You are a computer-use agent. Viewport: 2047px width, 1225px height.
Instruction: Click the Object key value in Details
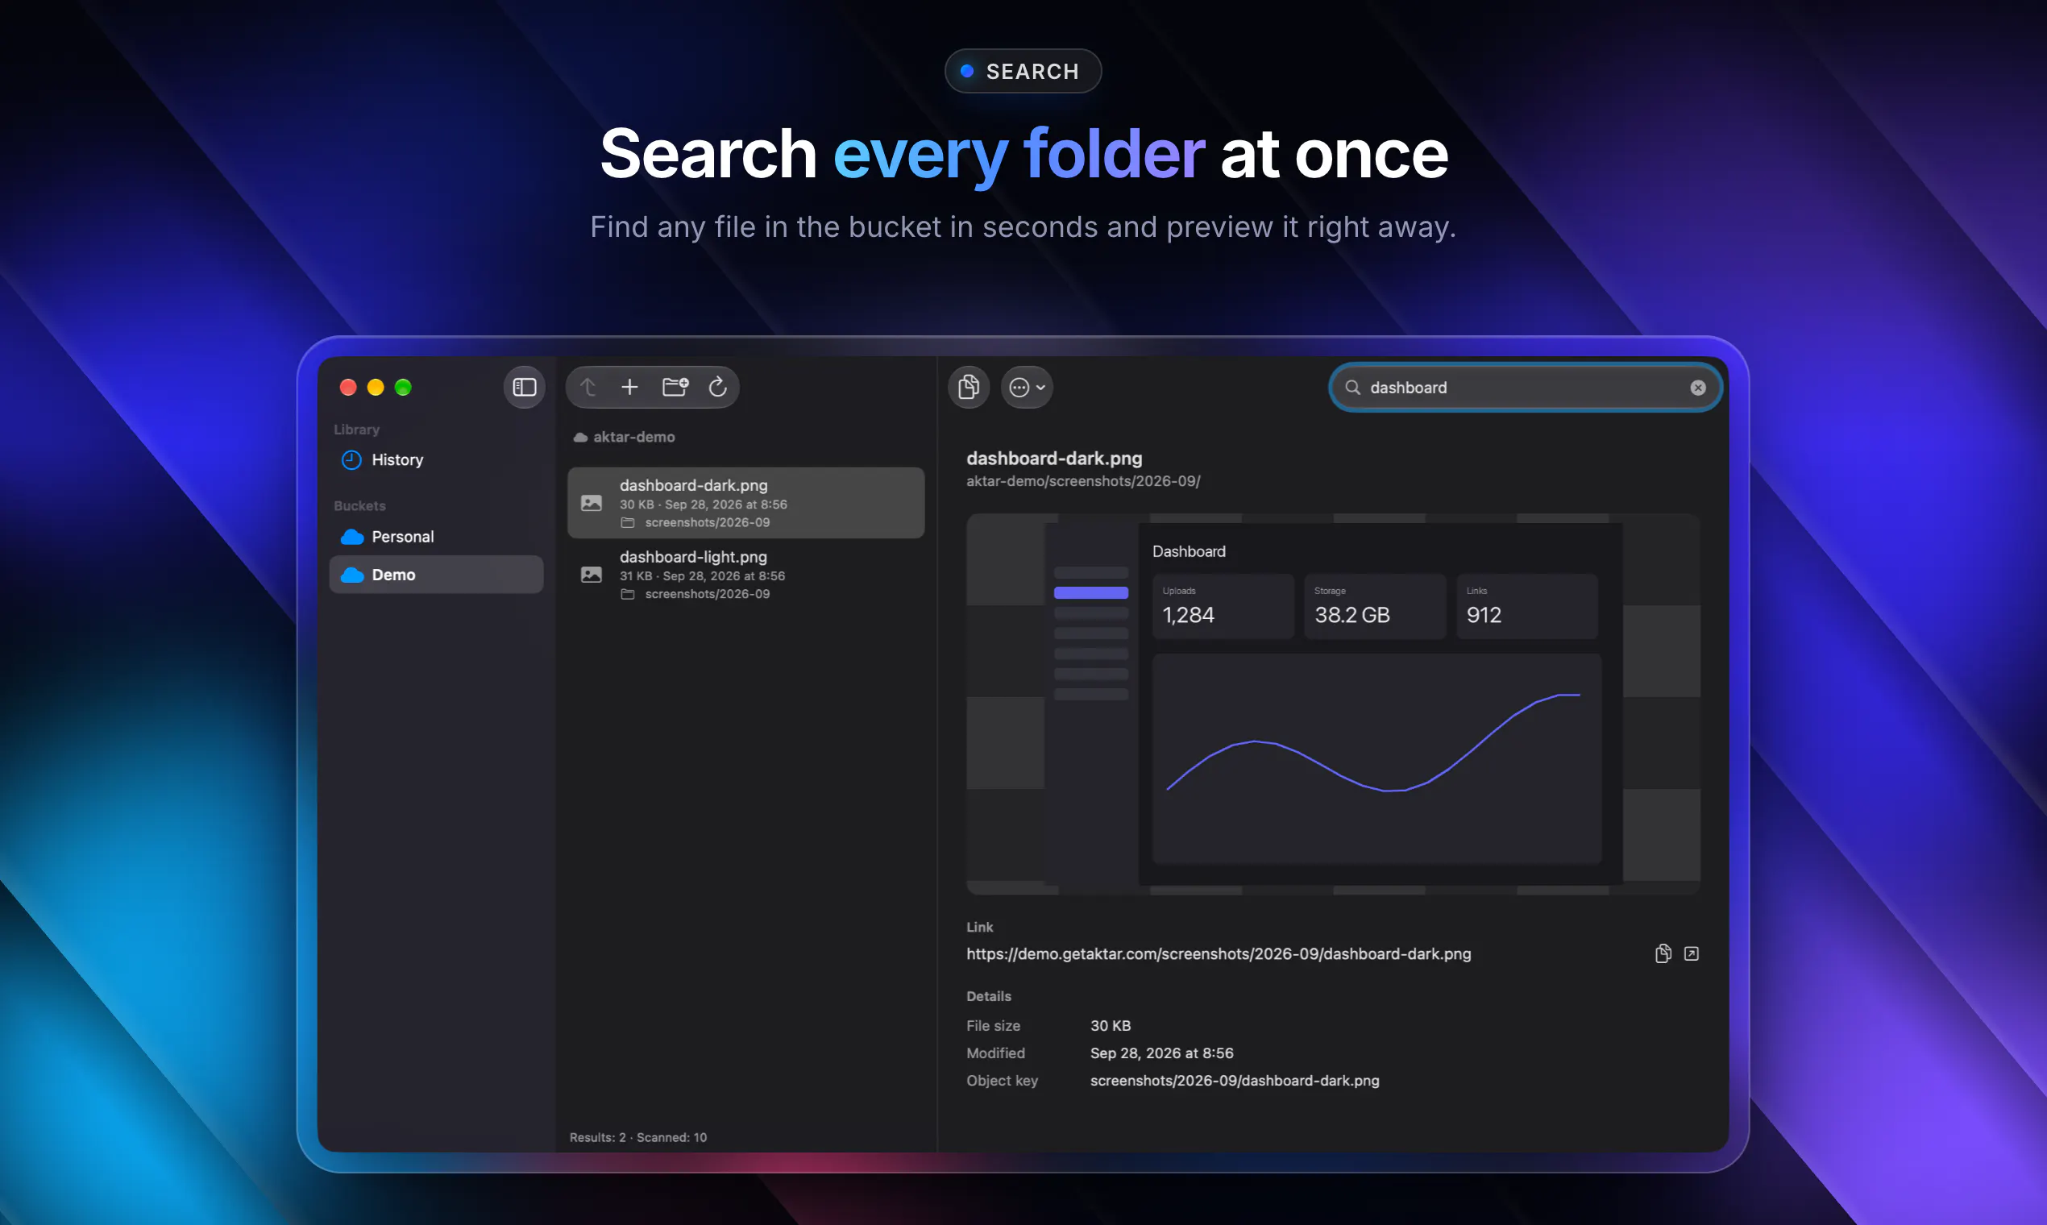(x=1234, y=1081)
